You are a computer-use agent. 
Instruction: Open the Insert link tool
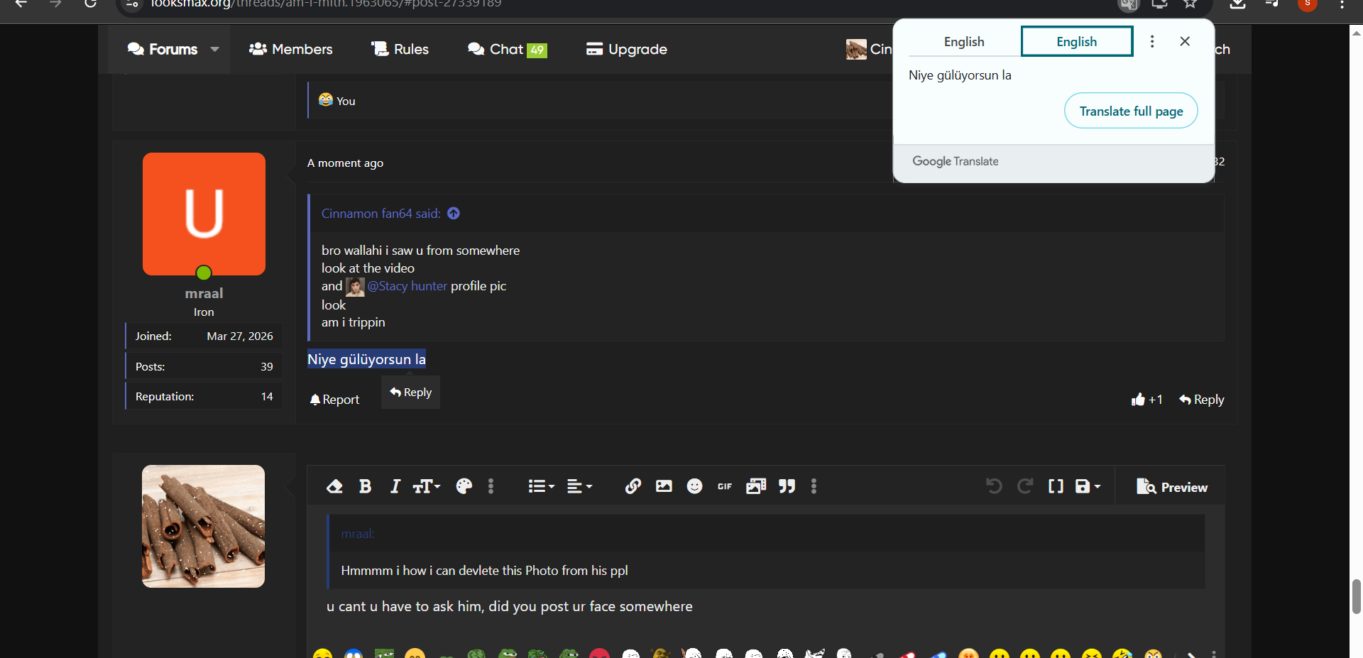click(633, 486)
